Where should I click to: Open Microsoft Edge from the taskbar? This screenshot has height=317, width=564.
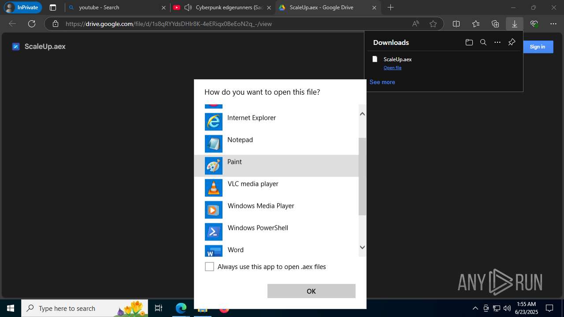click(x=181, y=308)
